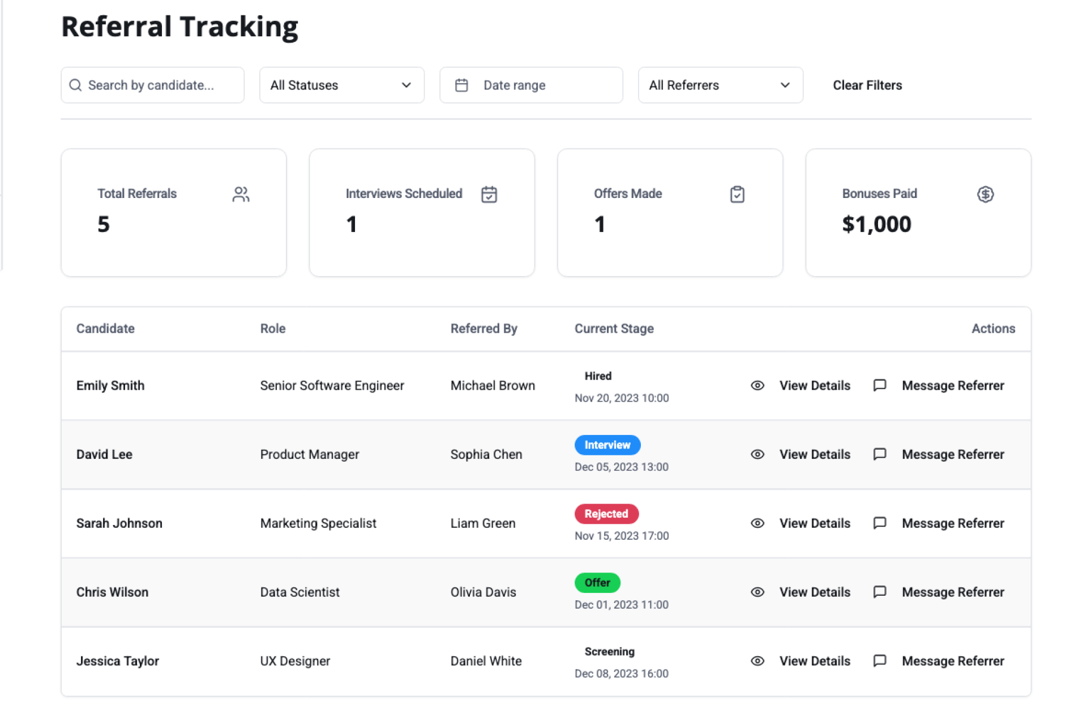Click eye icon in Sarah Johnson row
This screenshot has width=1087, height=706.
(757, 523)
